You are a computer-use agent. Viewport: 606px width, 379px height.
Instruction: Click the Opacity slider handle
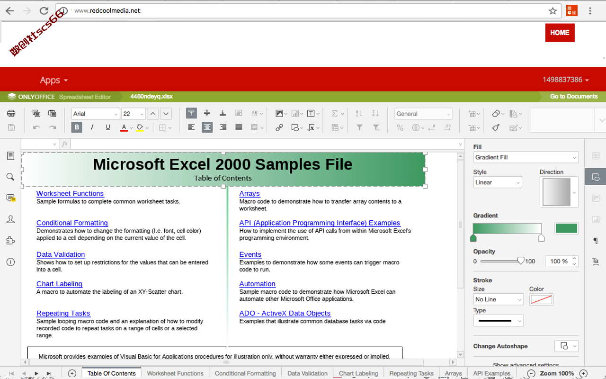(x=521, y=261)
